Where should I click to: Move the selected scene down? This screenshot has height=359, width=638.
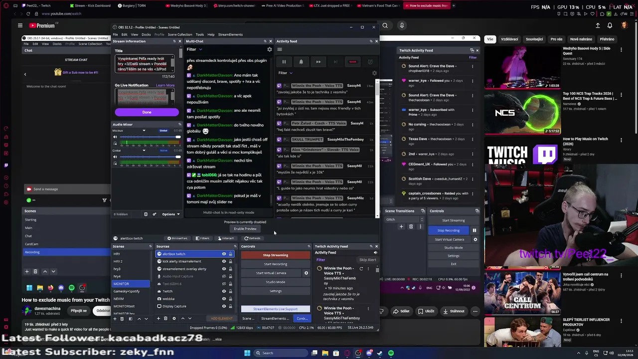[x=146, y=319]
